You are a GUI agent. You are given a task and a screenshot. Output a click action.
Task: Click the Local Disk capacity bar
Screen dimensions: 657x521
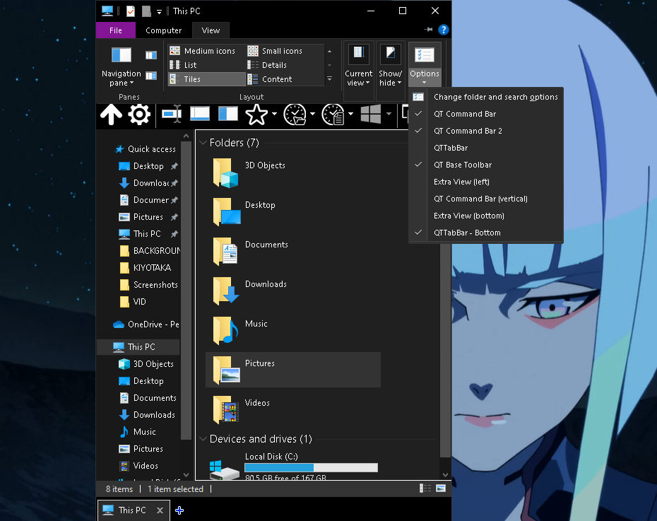click(x=311, y=467)
